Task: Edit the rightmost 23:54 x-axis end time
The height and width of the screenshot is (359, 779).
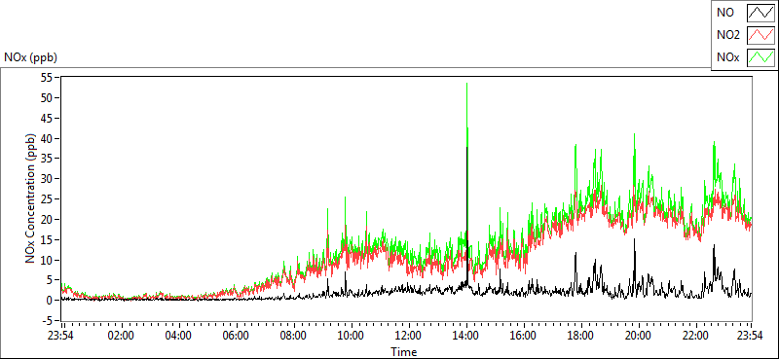Action: pyautogui.click(x=751, y=336)
